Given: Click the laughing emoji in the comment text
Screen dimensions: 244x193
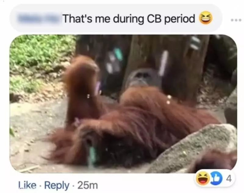Looking at the screenshot, I should click(x=206, y=18).
